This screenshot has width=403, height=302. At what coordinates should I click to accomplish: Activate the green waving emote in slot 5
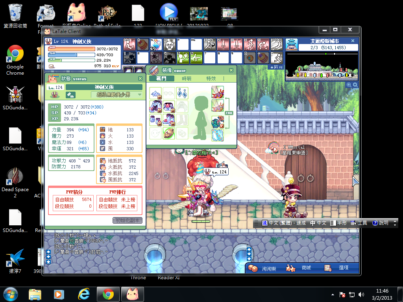tap(183, 58)
